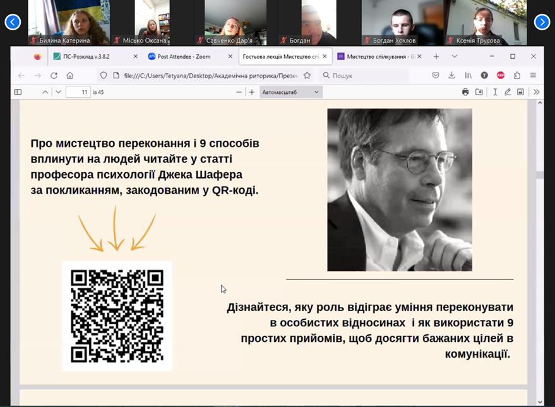
Task: Switch to Гостьова лекція Мистецтво tab
Action: click(281, 57)
